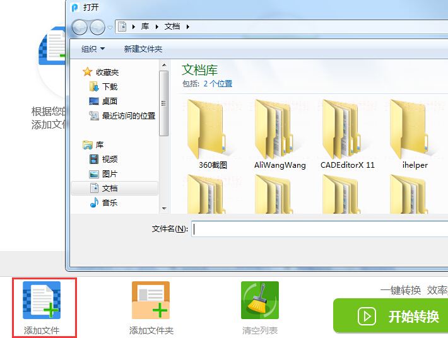The width and height of the screenshot is (448, 338).
Task: Click the Add File icon
Action: 42,300
